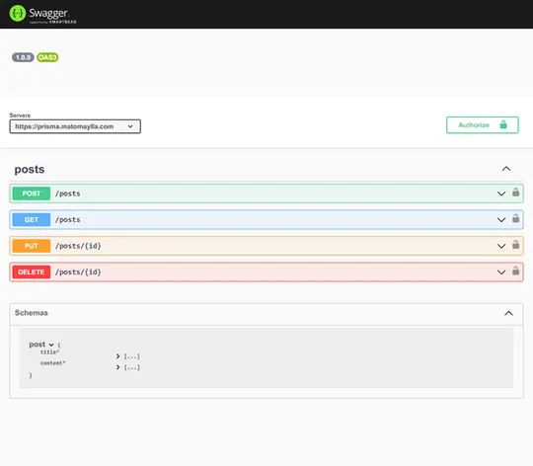Select the green POST method badge
The width and height of the screenshot is (533, 466).
click(x=32, y=194)
